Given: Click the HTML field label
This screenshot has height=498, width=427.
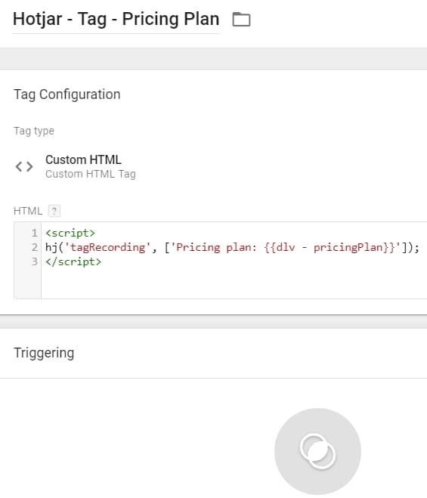Looking at the screenshot, I should pos(28,211).
